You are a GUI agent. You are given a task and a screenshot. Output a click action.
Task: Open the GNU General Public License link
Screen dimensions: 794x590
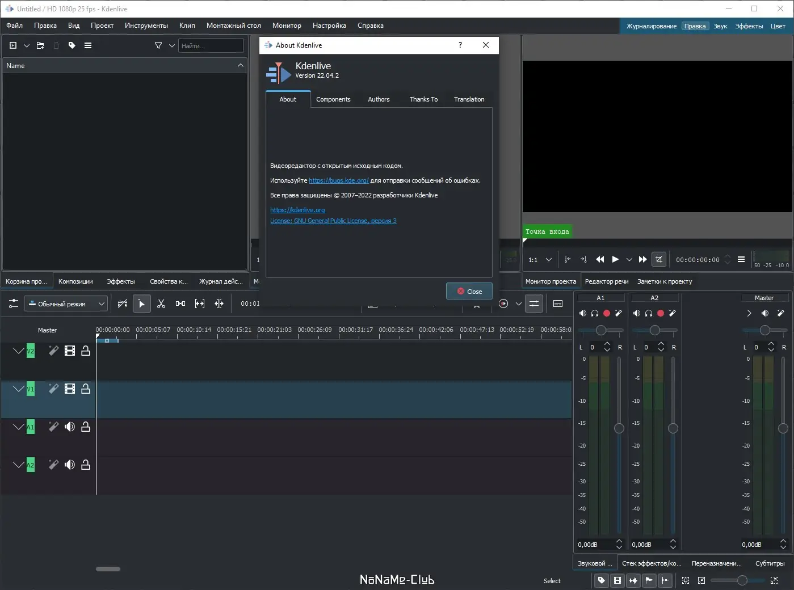click(x=333, y=221)
